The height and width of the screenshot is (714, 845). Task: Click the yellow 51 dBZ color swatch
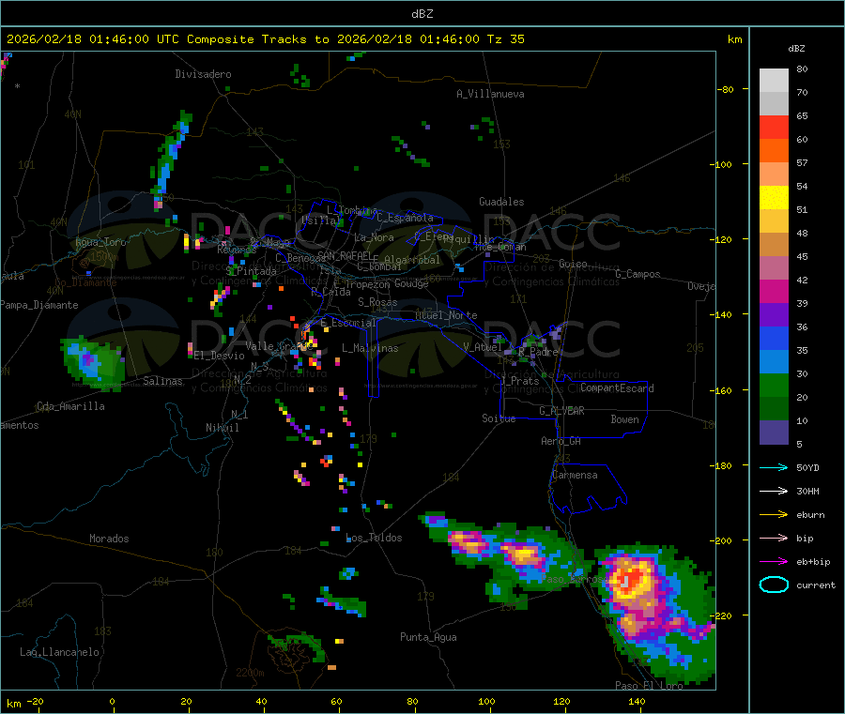click(x=774, y=198)
